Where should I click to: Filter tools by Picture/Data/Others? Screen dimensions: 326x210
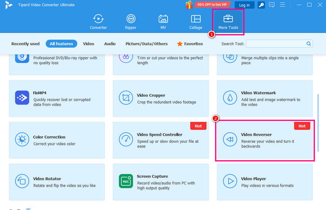(147, 44)
